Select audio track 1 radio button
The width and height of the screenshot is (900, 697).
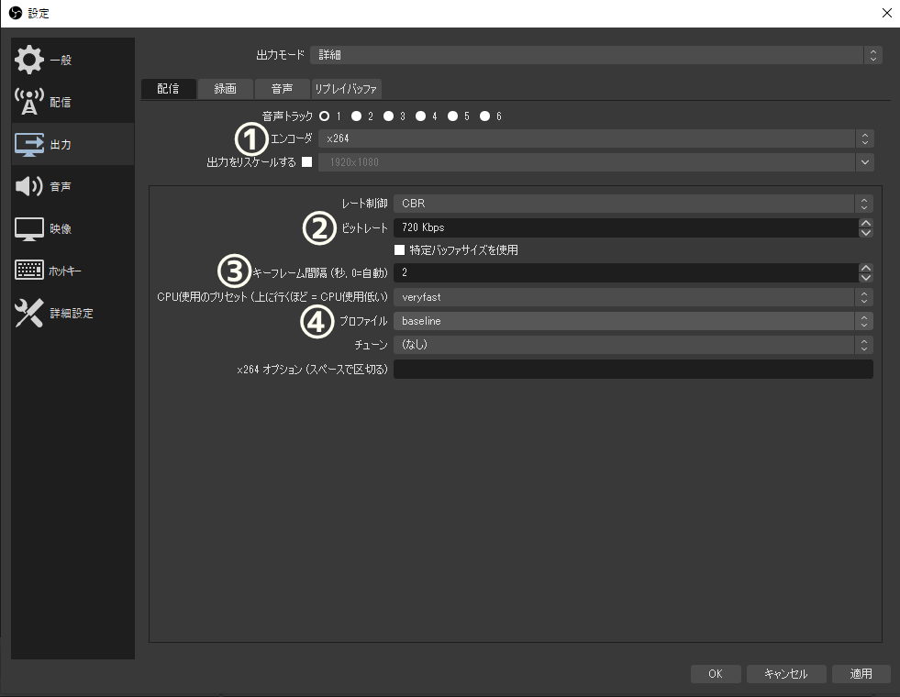[324, 116]
